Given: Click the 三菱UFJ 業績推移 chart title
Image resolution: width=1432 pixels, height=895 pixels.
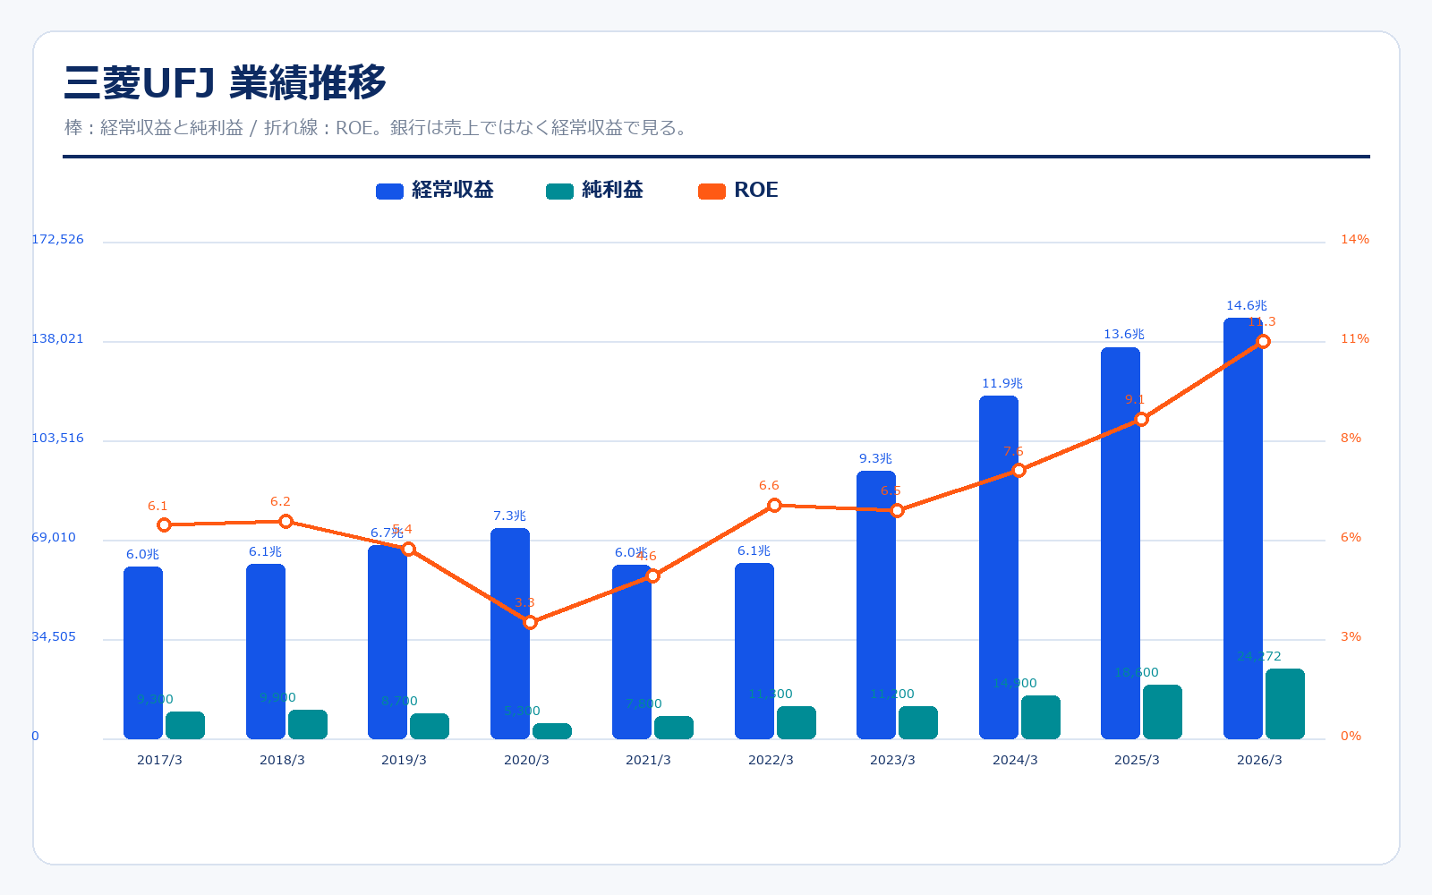Looking at the screenshot, I should point(226,82).
